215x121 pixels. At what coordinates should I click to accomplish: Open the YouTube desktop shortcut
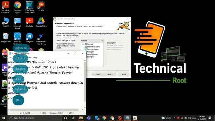pos(29,22)
